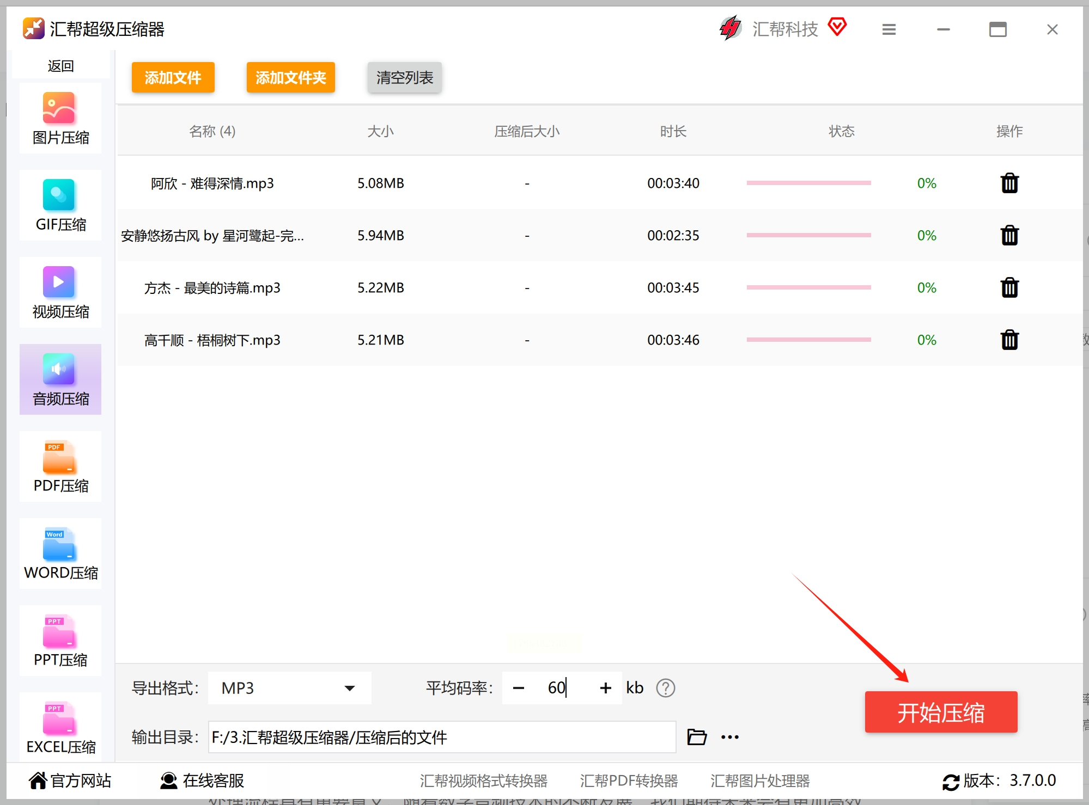The height and width of the screenshot is (805, 1089).
Task: Open hamburger menu in title bar
Action: tap(889, 29)
